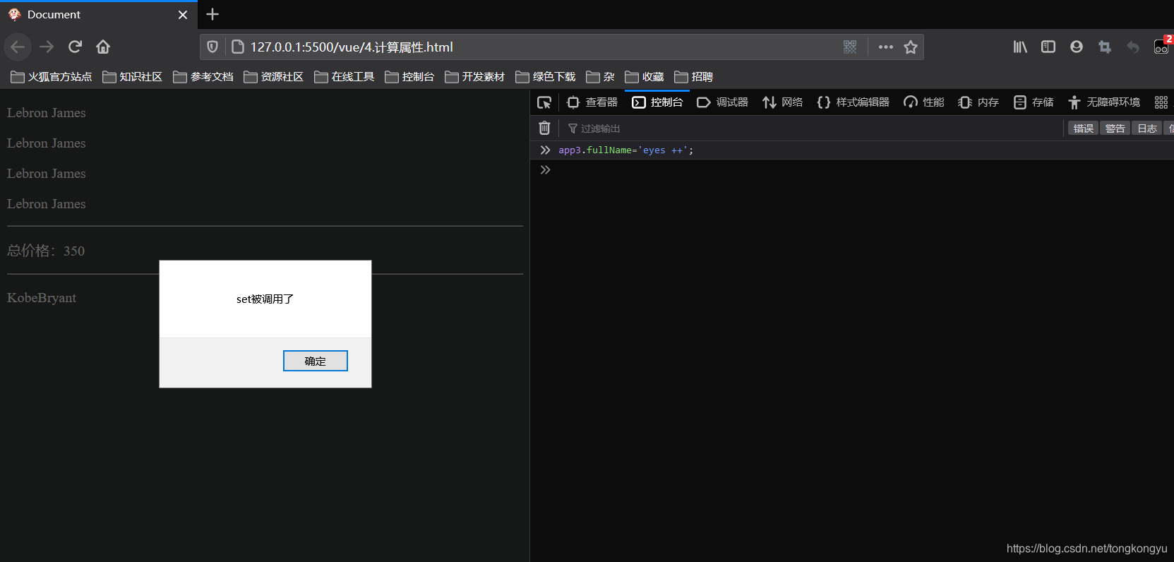Image resolution: width=1174 pixels, height=562 pixels.
Task: Open the 资源社区 bookmark folder
Action: 274,77
